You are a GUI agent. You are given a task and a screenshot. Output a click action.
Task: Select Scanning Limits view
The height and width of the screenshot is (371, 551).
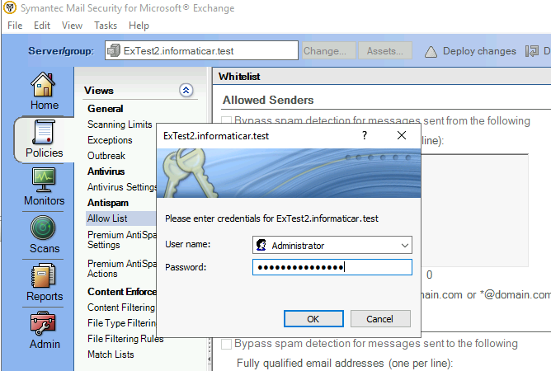pyautogui.click(x=120, y=124)
